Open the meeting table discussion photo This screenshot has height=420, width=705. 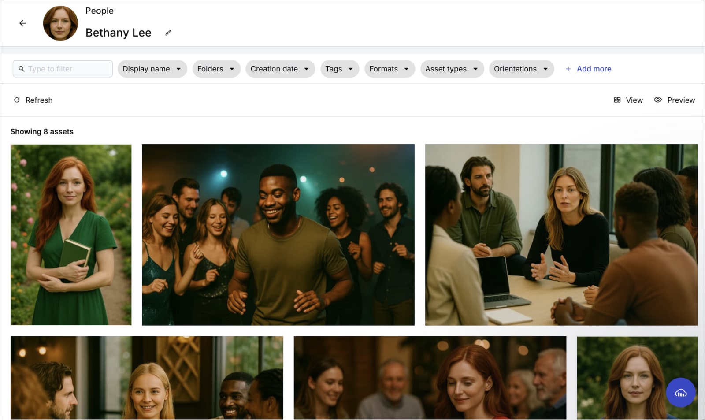[x=561, y=235]
